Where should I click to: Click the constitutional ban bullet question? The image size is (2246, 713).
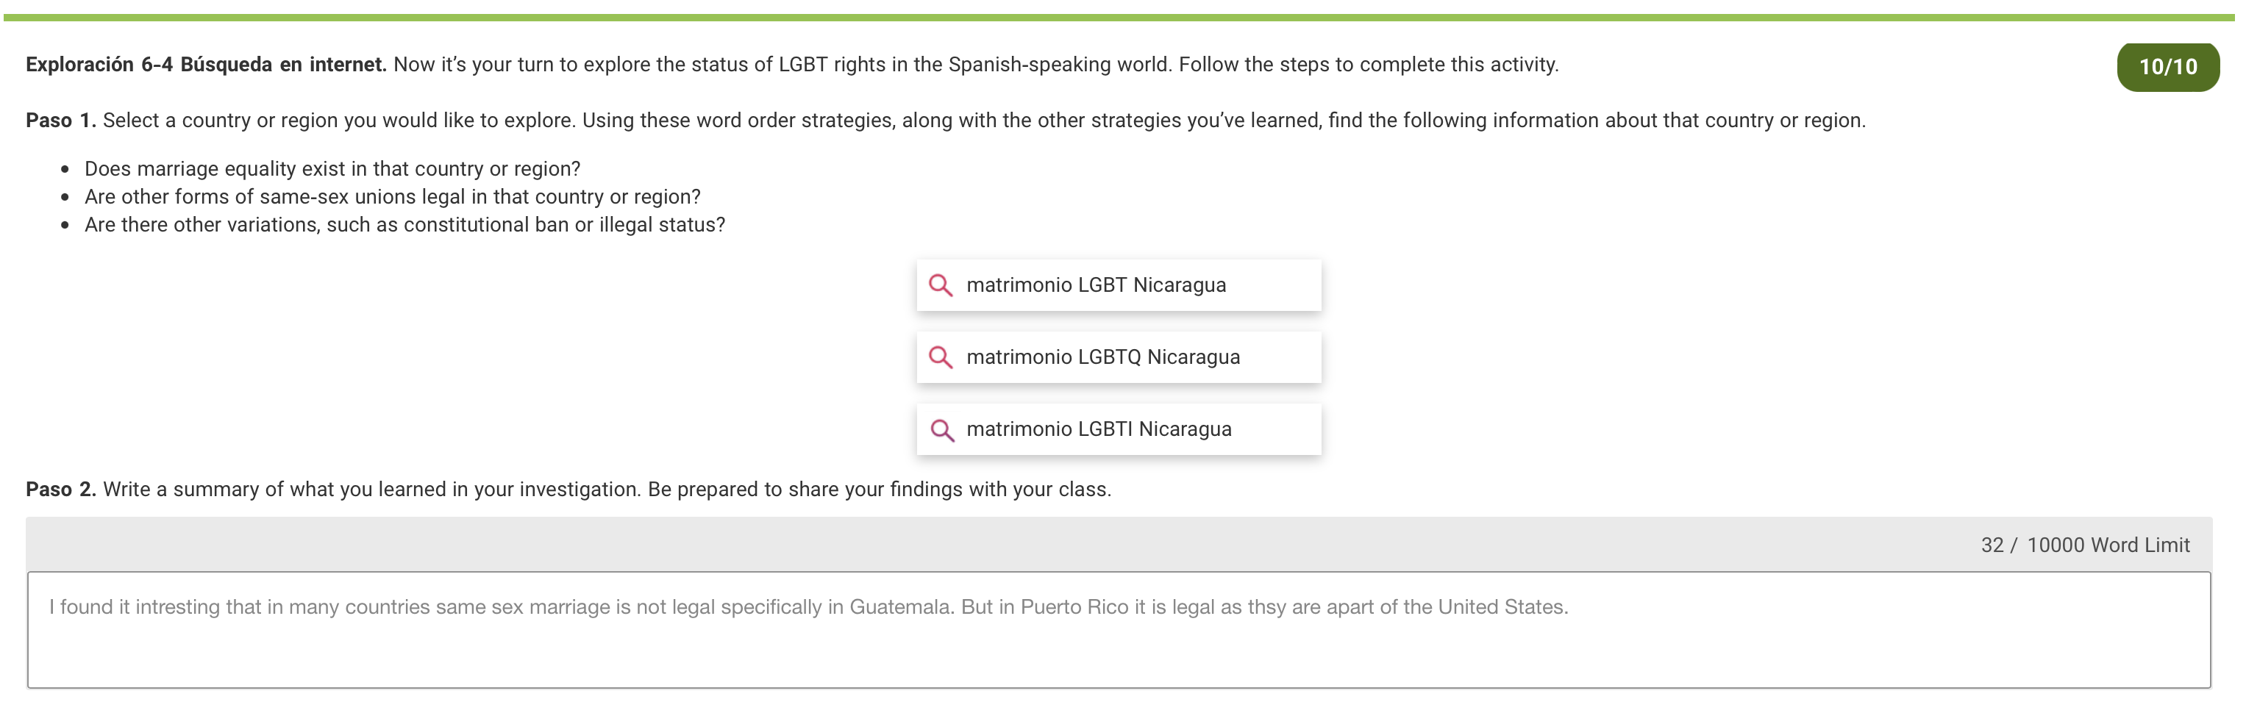click(x=404, y=225)
